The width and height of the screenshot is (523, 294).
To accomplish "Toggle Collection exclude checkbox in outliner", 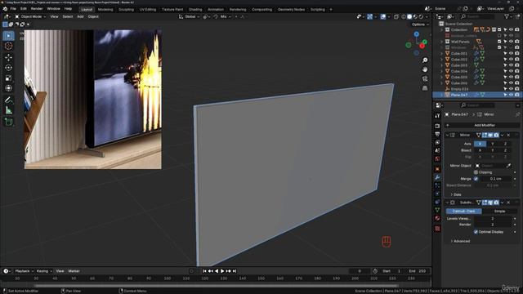I will (499, 29).
